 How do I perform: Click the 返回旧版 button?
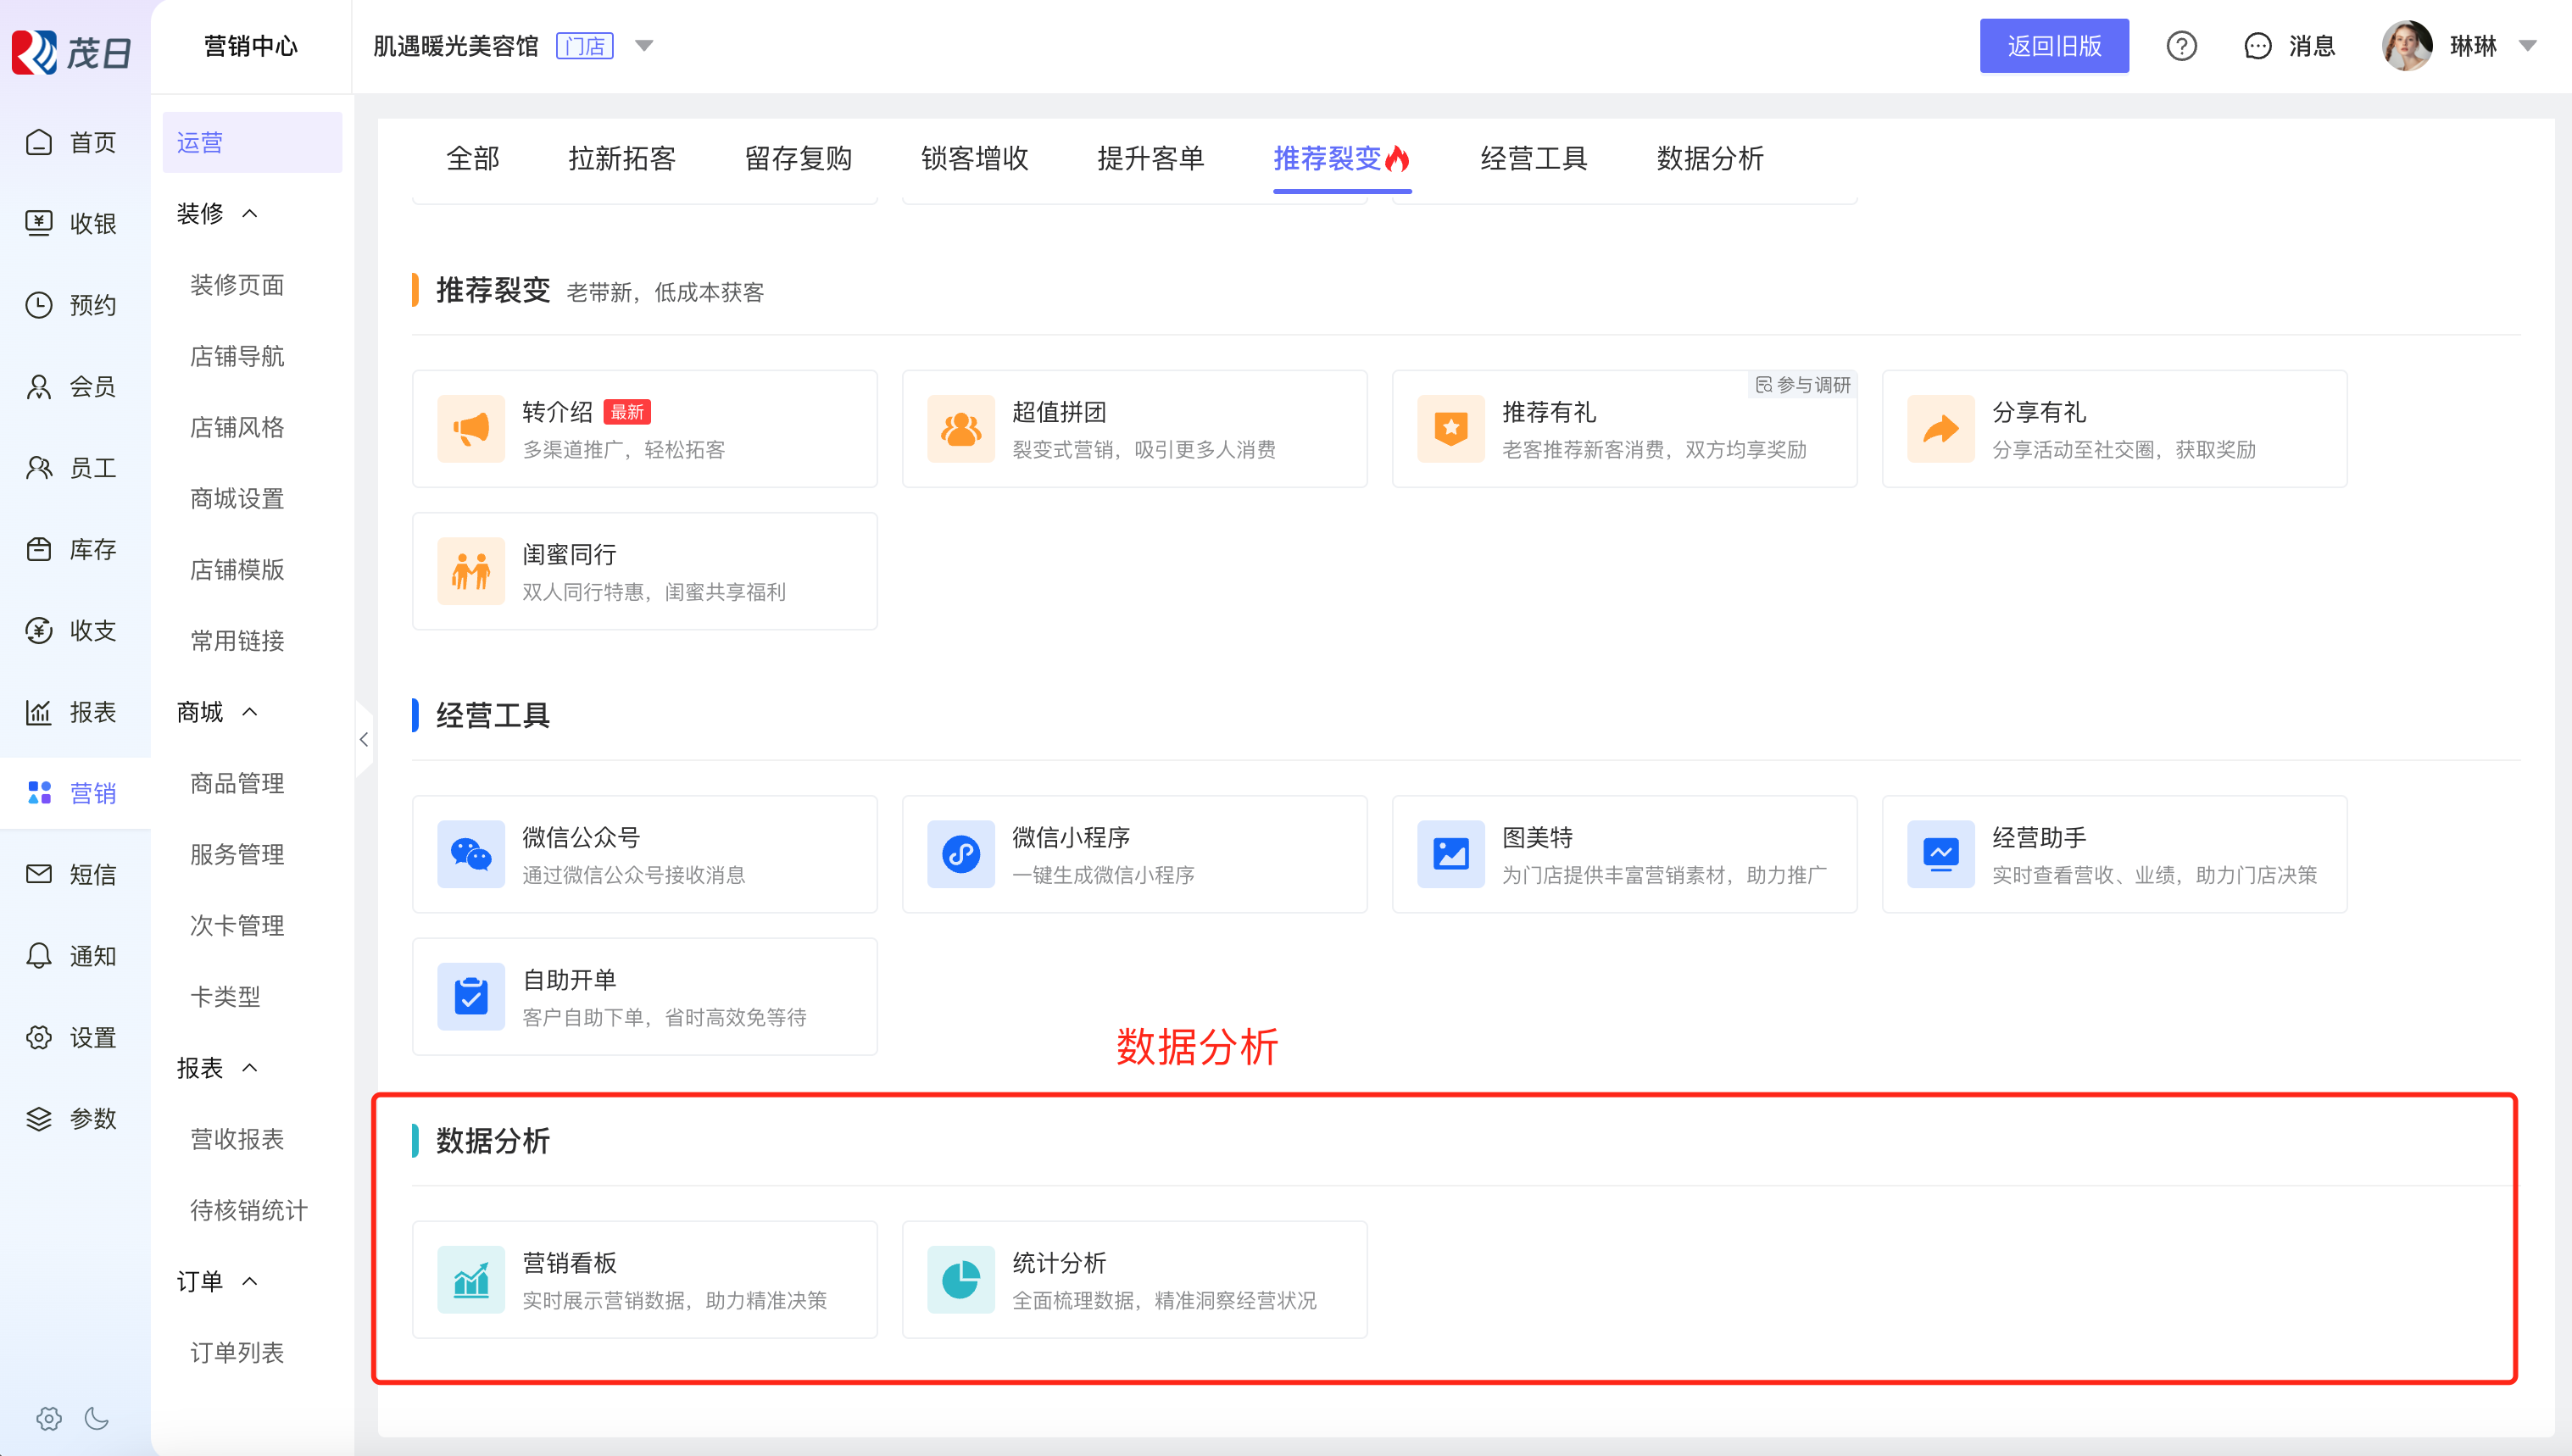coord(2053,46)
